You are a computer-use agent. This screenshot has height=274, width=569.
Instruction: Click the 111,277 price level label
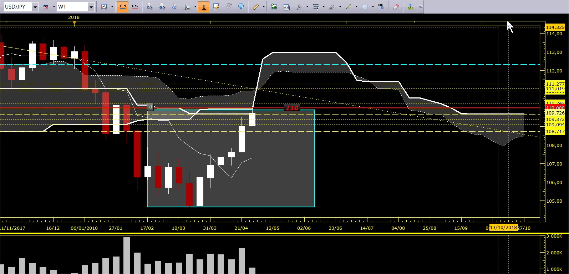[x=555, y=84]
